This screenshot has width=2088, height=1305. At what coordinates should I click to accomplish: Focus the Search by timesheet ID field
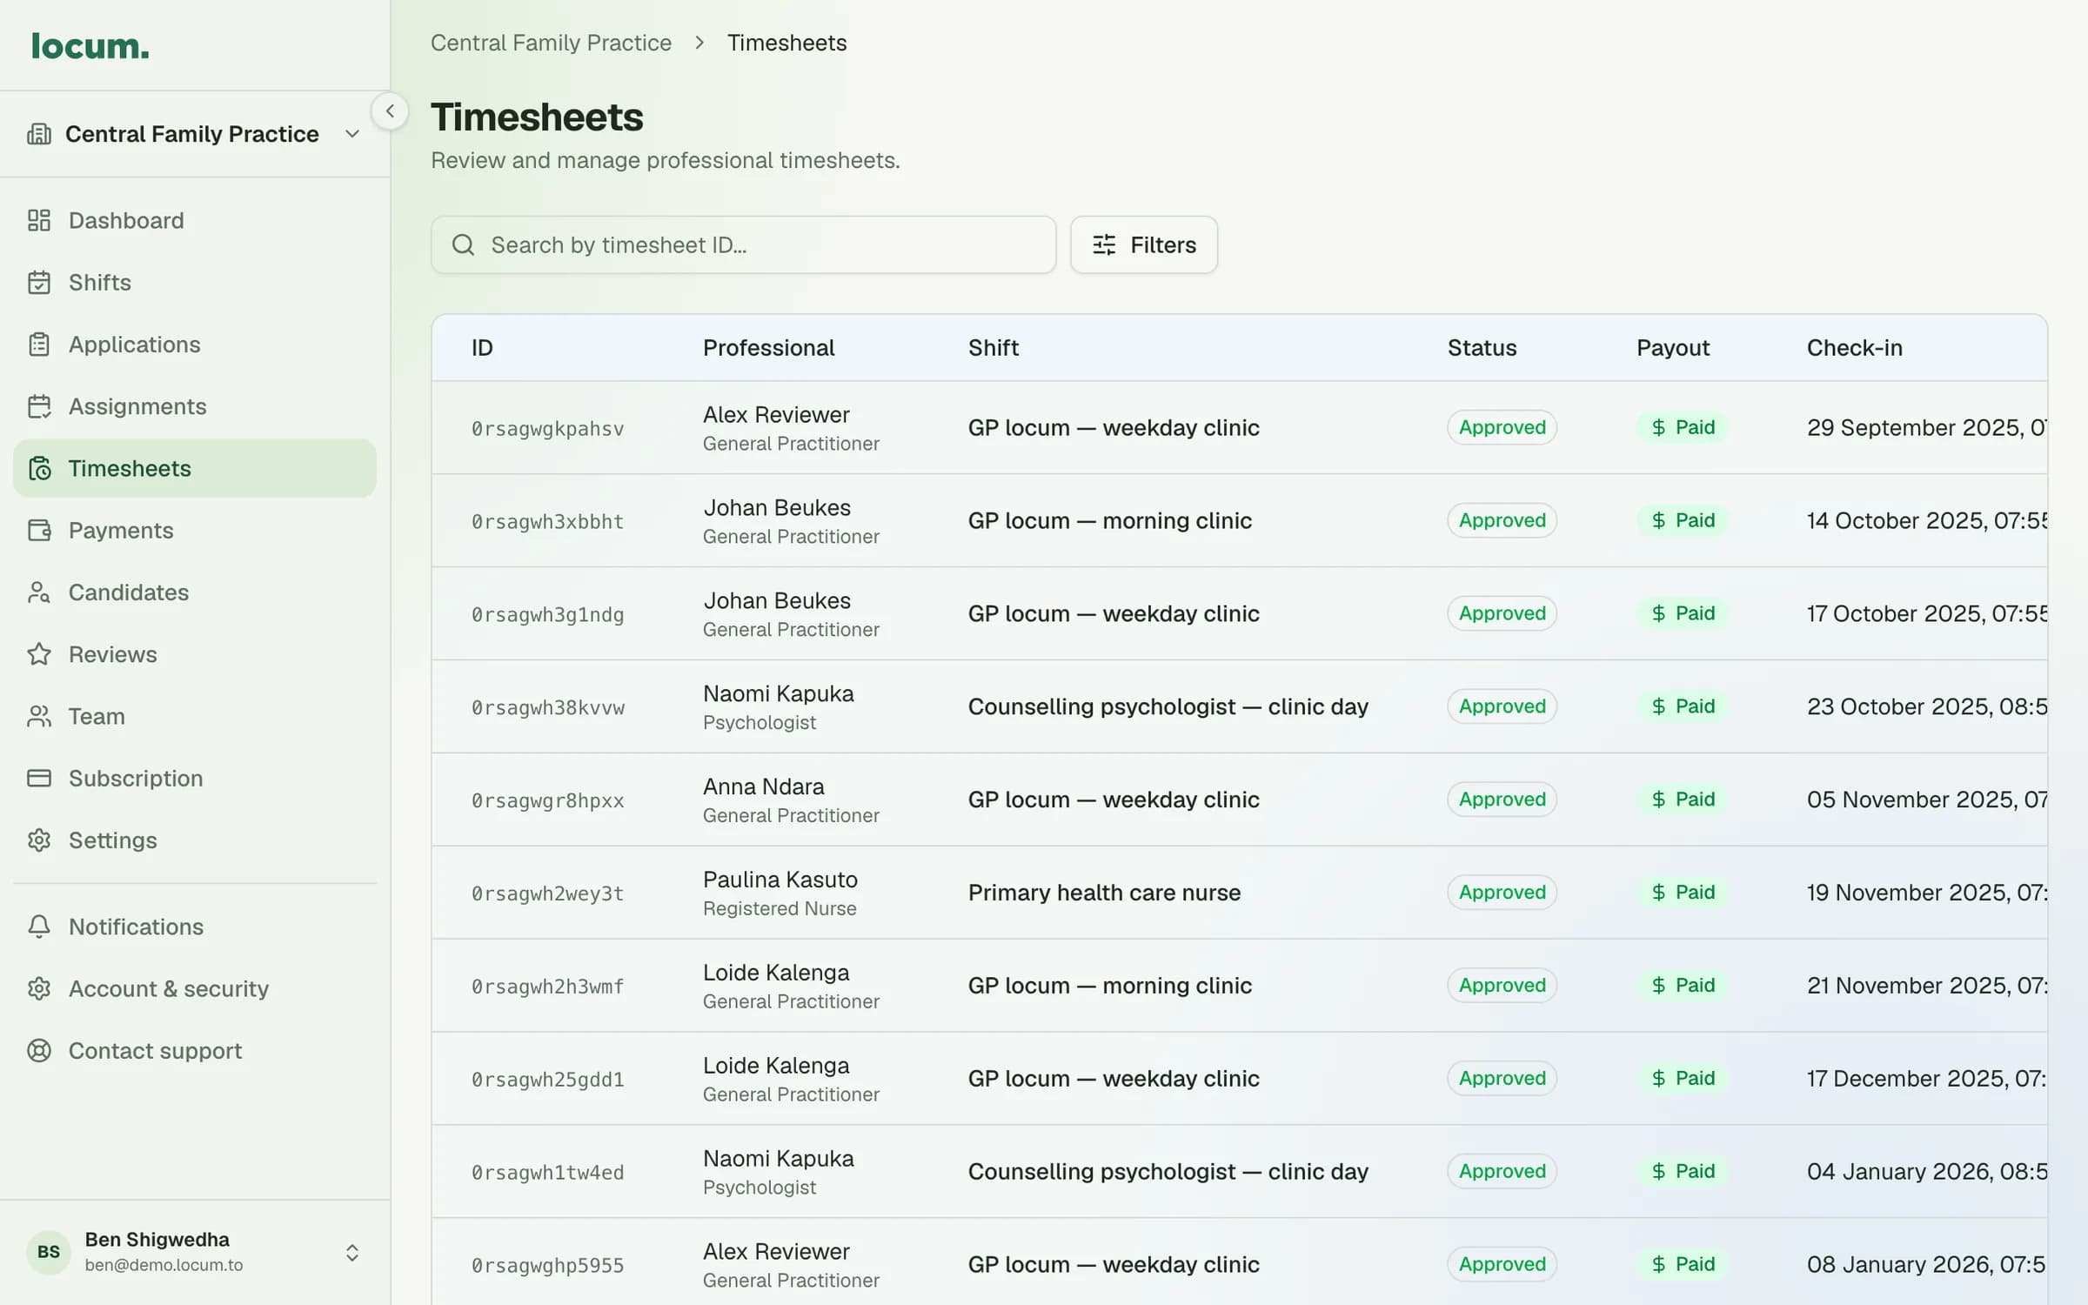(743, 244)
